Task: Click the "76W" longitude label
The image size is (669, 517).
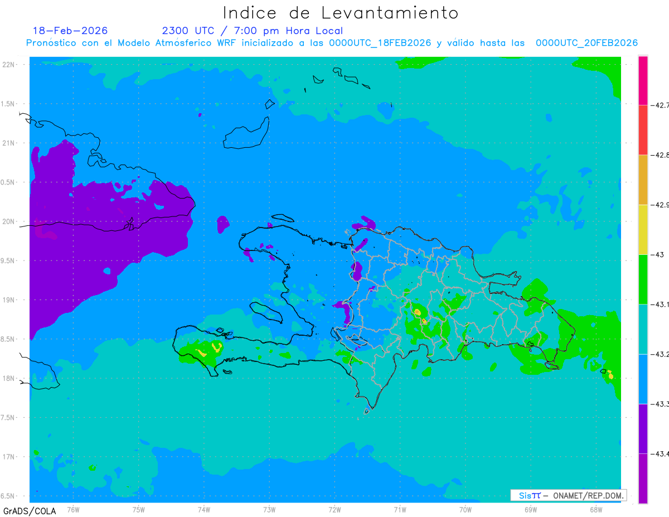Action: pyautogui.click(x=73, y=509)
